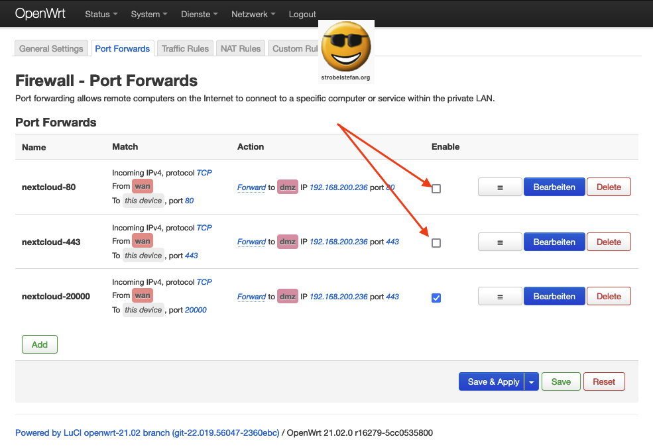The image size is (653, 447).
Task: Follow the IP link 192.168.200.236
Action: (x=338, y=187)
